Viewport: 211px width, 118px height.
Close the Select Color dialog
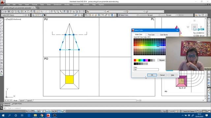point(177,30)
